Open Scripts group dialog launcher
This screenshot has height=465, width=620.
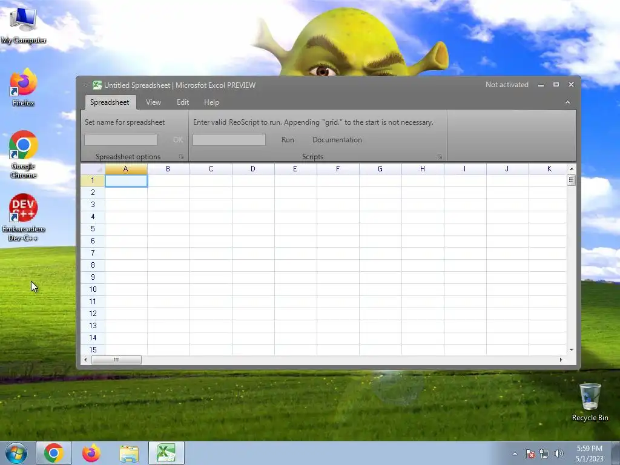coord(440,157)
